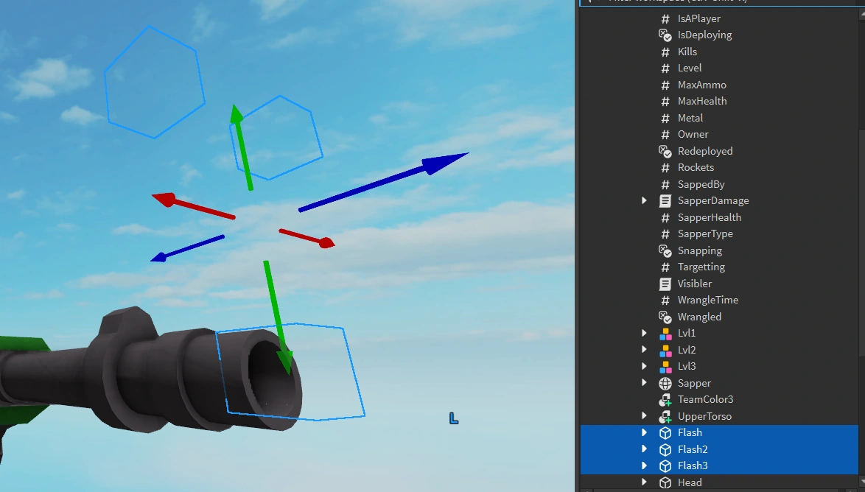The height and width of the screenshot is (492, 865).
Task: Select the IsAPlayer row label
Action: click(x=699, y=18)
